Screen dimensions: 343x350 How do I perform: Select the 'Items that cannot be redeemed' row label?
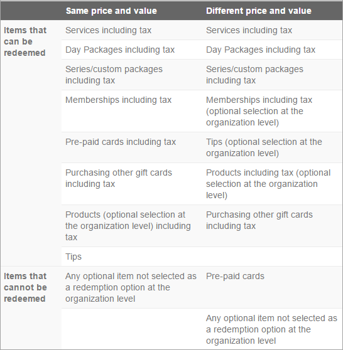click(x=25, y=287)
